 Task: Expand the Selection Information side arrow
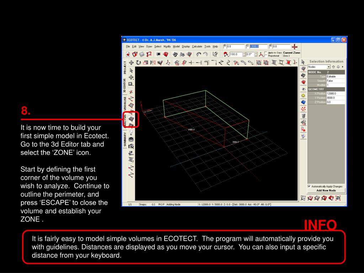tap(343, 67)
